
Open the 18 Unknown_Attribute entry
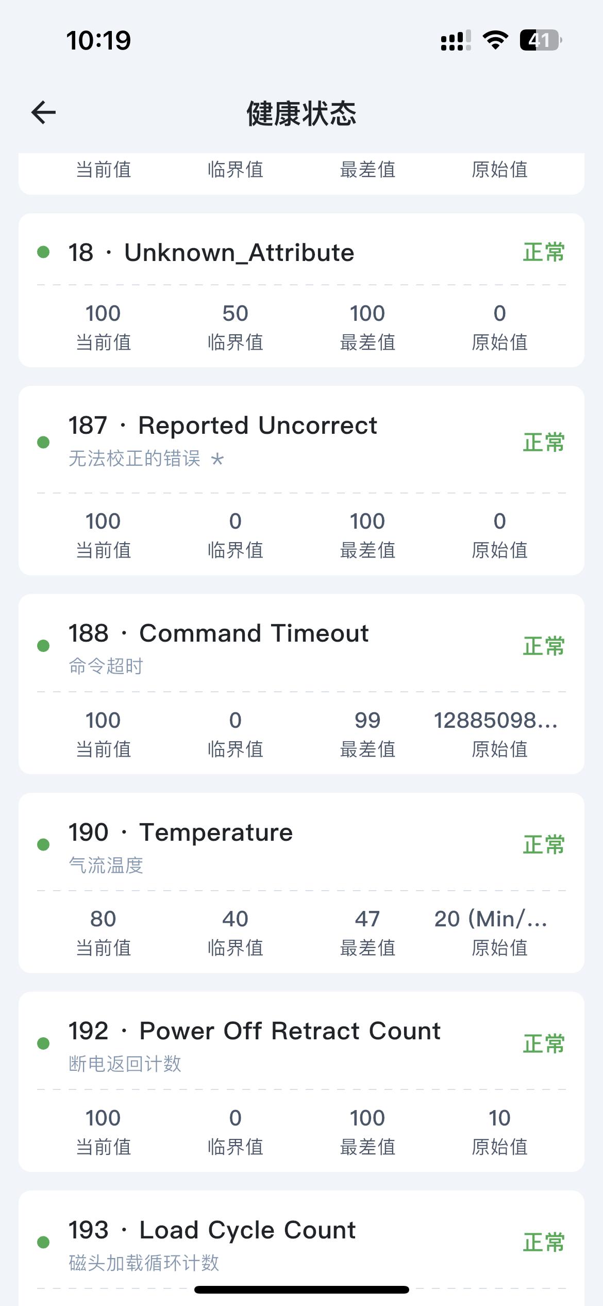pos(211,253)
